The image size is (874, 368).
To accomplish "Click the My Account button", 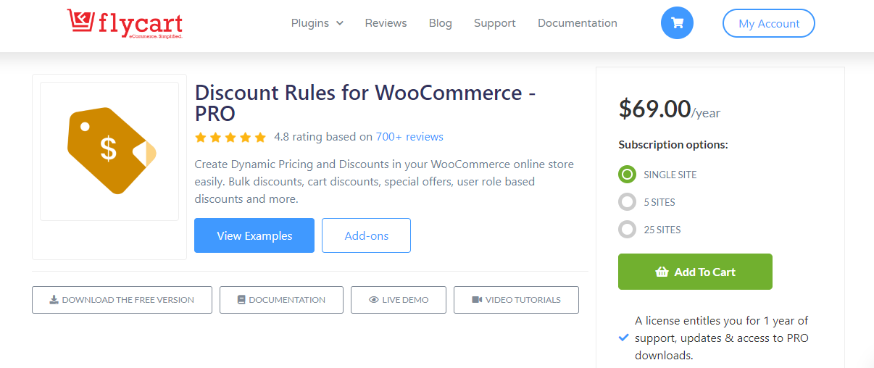I will click(768, 23).
